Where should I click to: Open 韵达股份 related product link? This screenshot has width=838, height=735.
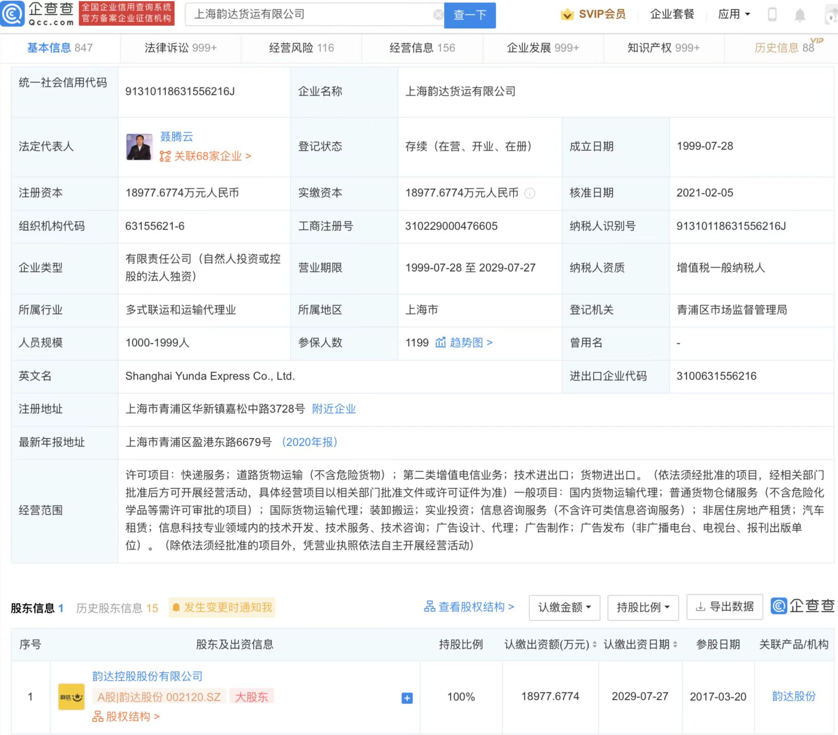click(x=794, y=696)
